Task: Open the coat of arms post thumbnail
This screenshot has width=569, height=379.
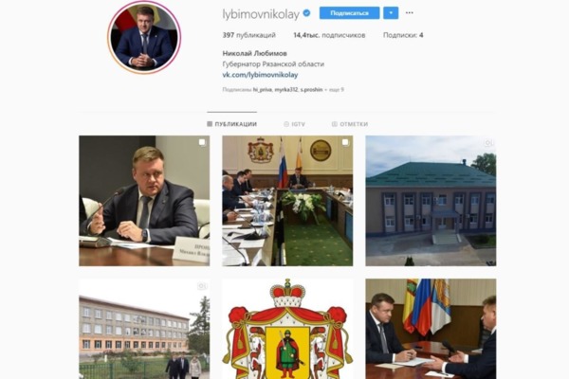Action: [x=287, y=329]
